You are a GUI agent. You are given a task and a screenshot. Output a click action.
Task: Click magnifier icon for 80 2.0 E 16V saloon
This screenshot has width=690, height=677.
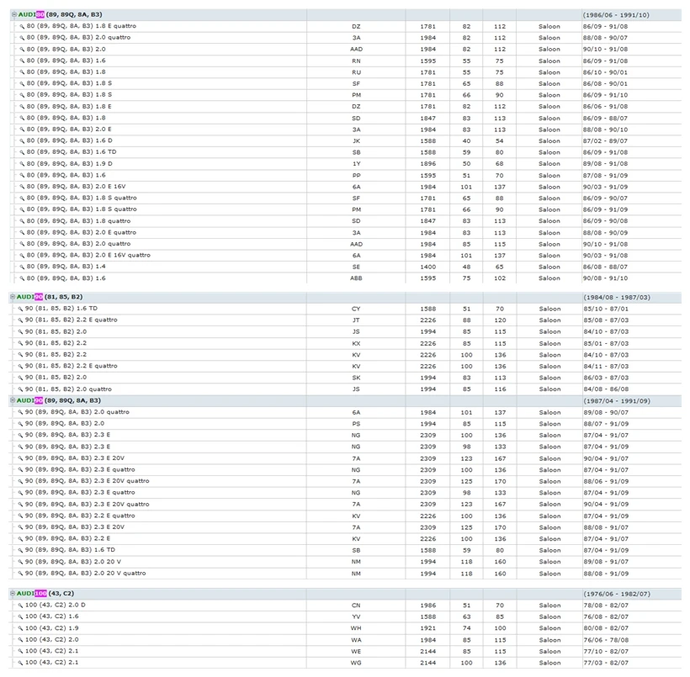click(22, 187)
